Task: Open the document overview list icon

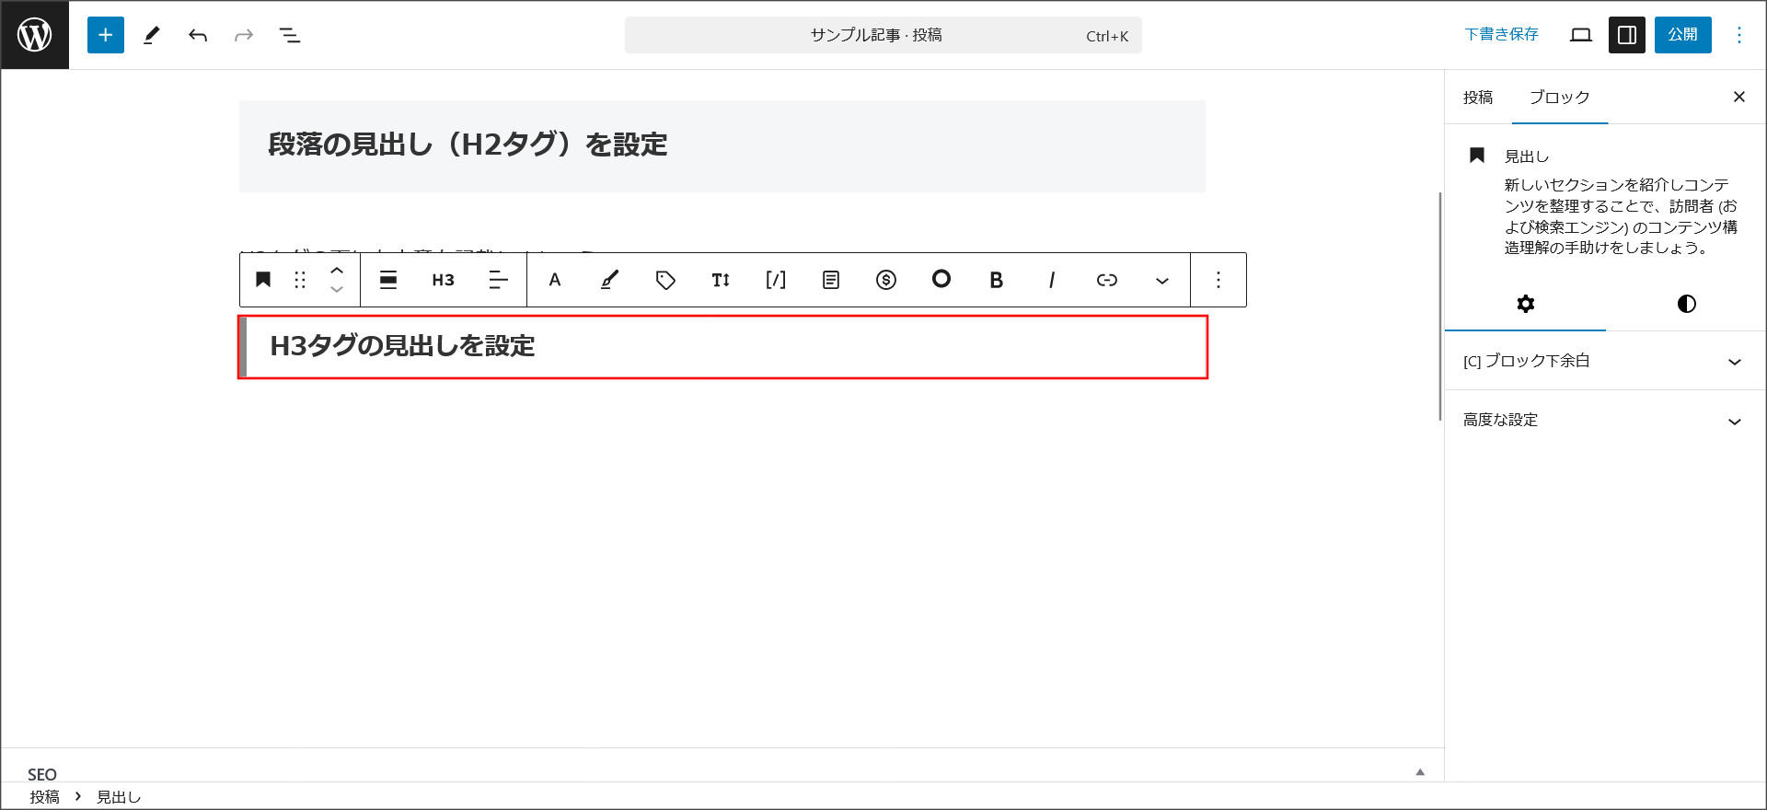Action: 290,35
